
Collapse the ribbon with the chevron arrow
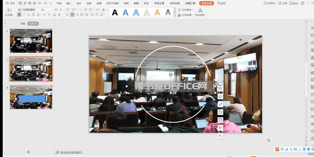click(x=313, y=3)
